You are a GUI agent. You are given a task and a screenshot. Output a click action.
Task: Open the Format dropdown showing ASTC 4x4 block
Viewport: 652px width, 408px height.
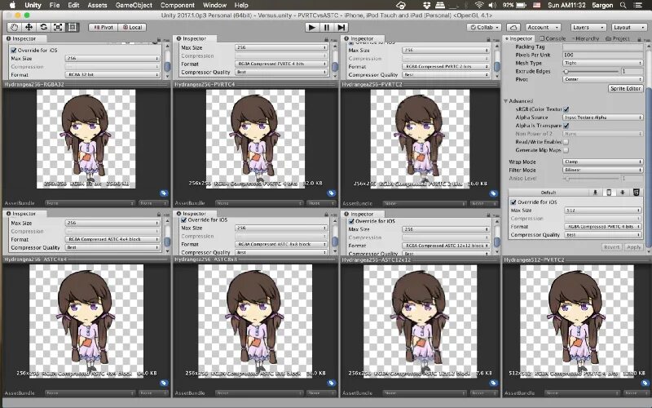(112, 239)
